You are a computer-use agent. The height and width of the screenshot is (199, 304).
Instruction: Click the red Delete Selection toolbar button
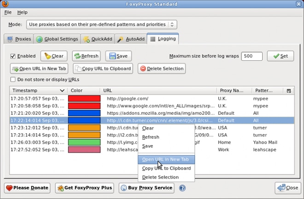point(161,69)
